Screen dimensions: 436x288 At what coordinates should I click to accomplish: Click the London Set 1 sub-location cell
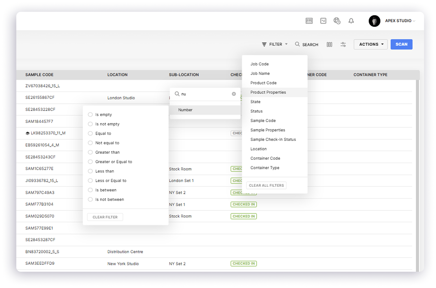pyautogui.click(x=181, y=181)
